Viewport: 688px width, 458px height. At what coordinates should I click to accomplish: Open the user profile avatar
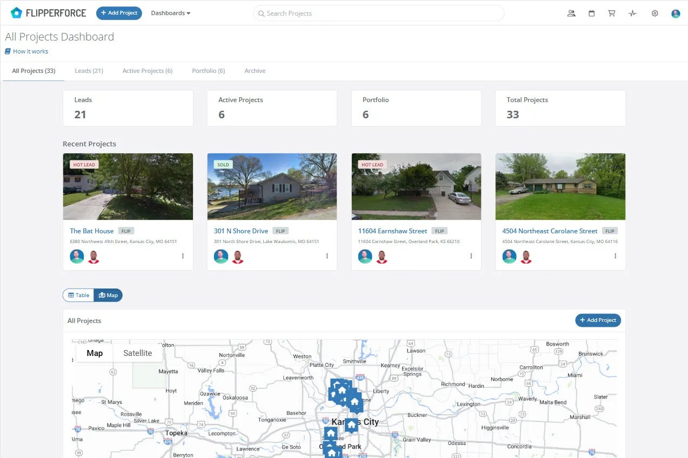coord(676,13)
